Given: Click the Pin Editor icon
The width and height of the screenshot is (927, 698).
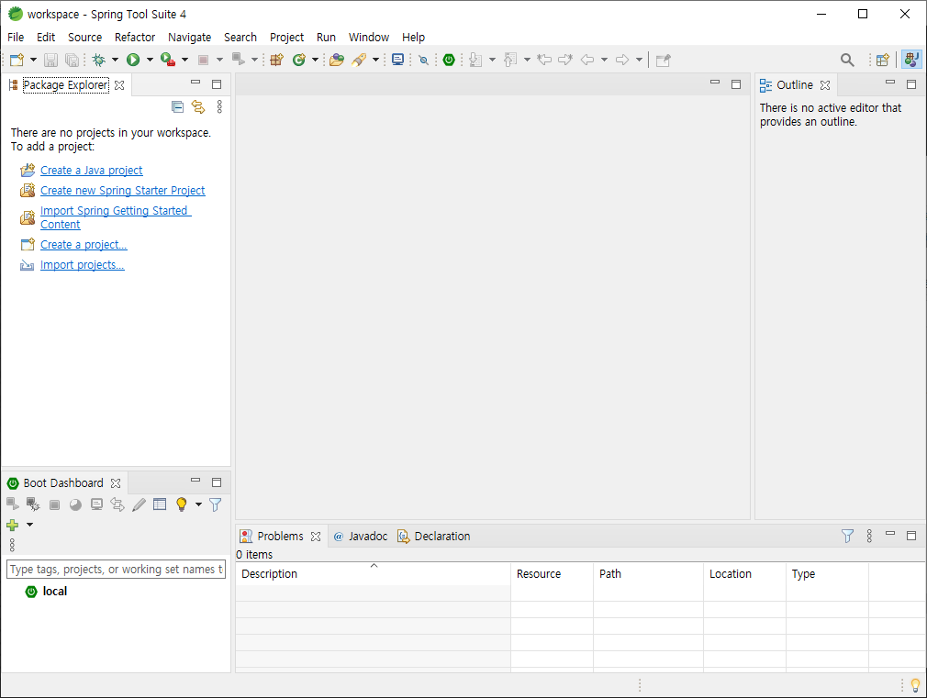Looking at the screenshot, I should [664, 60].
